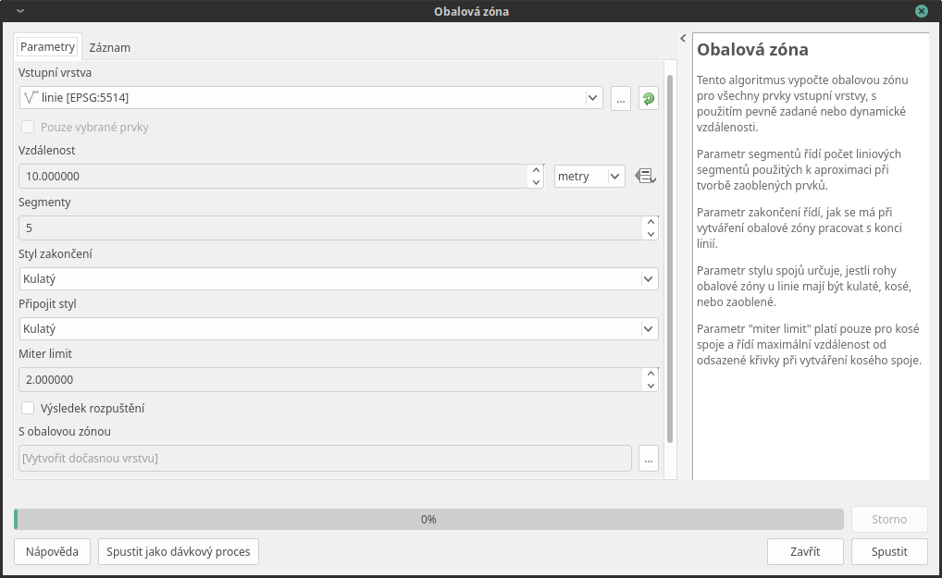Increase the Vzdálenost value with up arrow
The width and height of the screenshot is (942, 578).
[x=536, y=170]
